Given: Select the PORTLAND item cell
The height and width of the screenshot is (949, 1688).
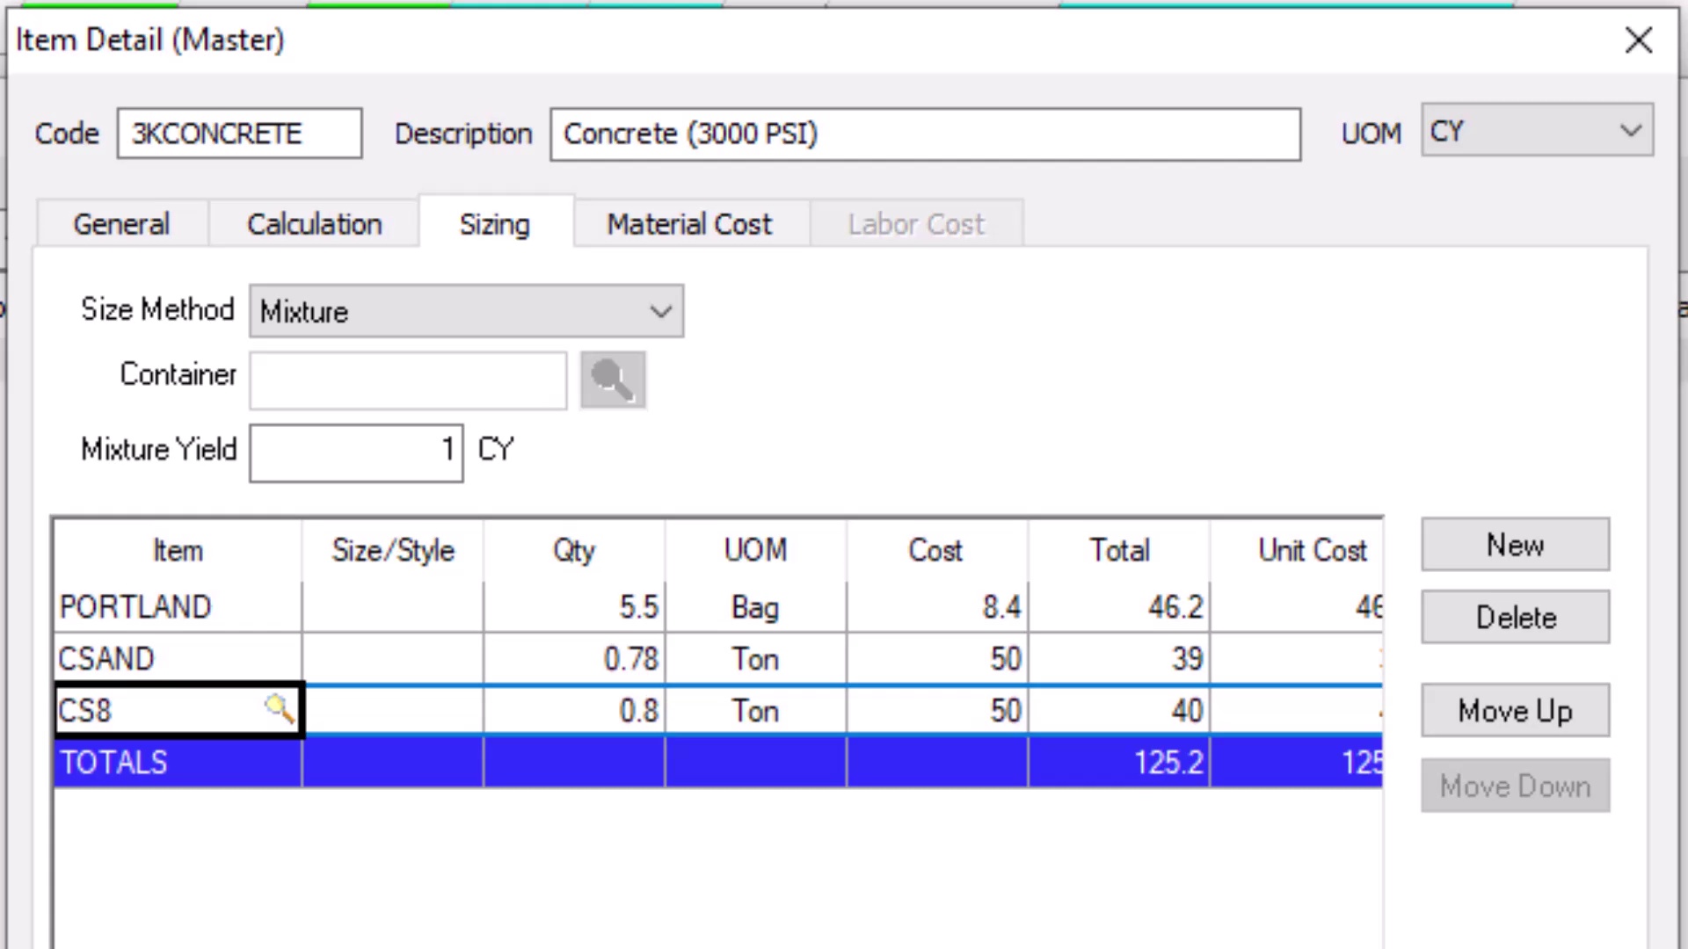Looking at the screenshot, I should pyautogui.click(x=177, y=607).
